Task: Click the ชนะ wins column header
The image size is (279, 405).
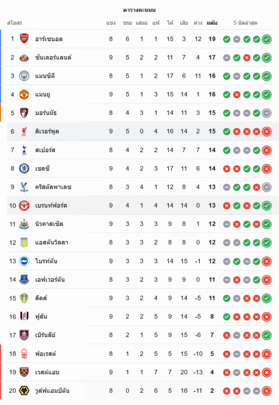Action: [x=128, y=23]
